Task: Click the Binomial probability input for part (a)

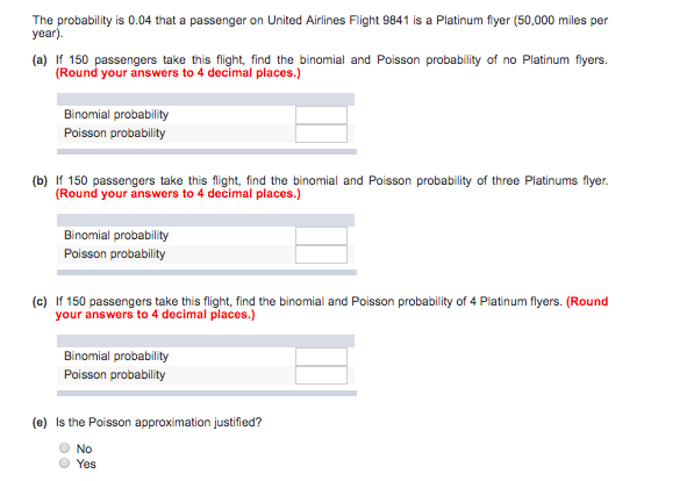Action: click(321, 115)
